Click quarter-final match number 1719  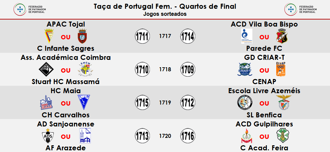tap(165, 103)
